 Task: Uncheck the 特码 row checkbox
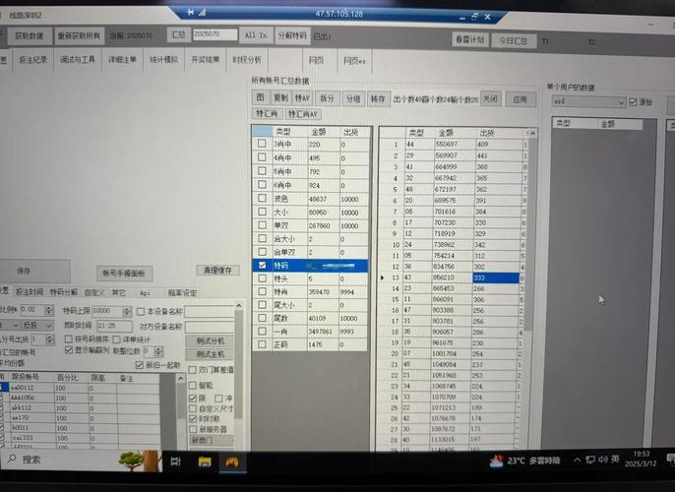click(x=262, y=265)
